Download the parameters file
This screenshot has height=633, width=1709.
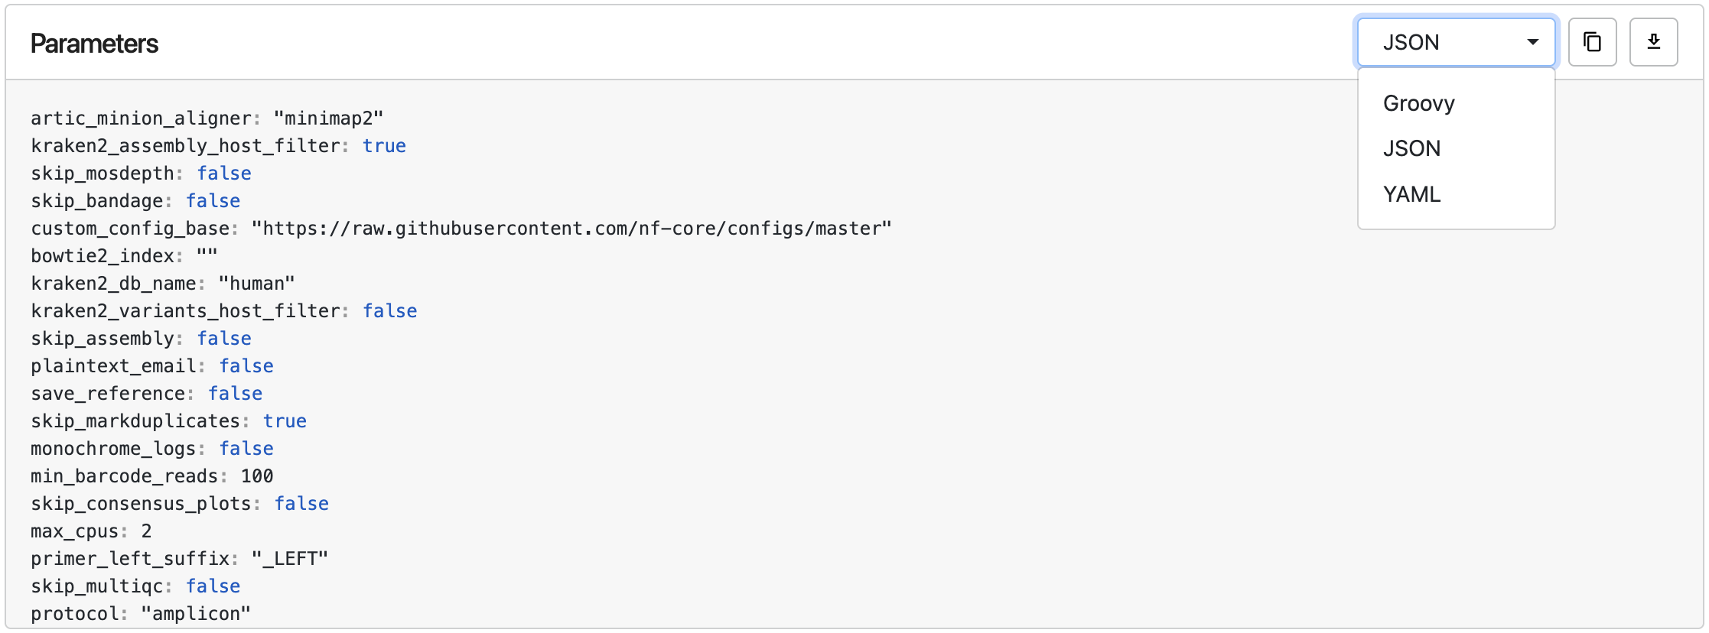1653,42
